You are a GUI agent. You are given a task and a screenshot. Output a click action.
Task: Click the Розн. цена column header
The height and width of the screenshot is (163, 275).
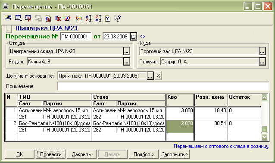pyautogui.click(x=211, y=100)
